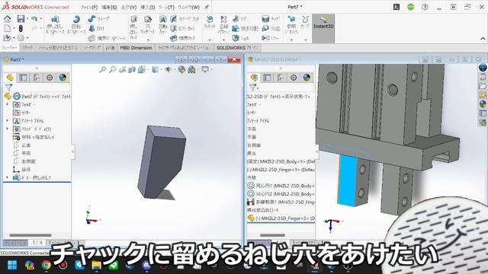Click the Save floppy disk icon
The width and height of the screenshot is (488, 274).
coord(21,19)
